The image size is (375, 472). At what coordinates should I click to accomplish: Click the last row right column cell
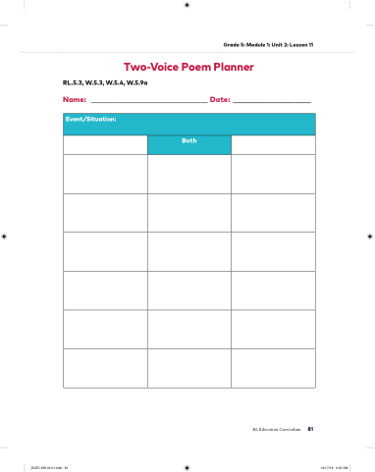[x=273, y=368]
